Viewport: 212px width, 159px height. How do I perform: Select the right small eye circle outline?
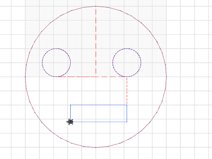(113, 62)
